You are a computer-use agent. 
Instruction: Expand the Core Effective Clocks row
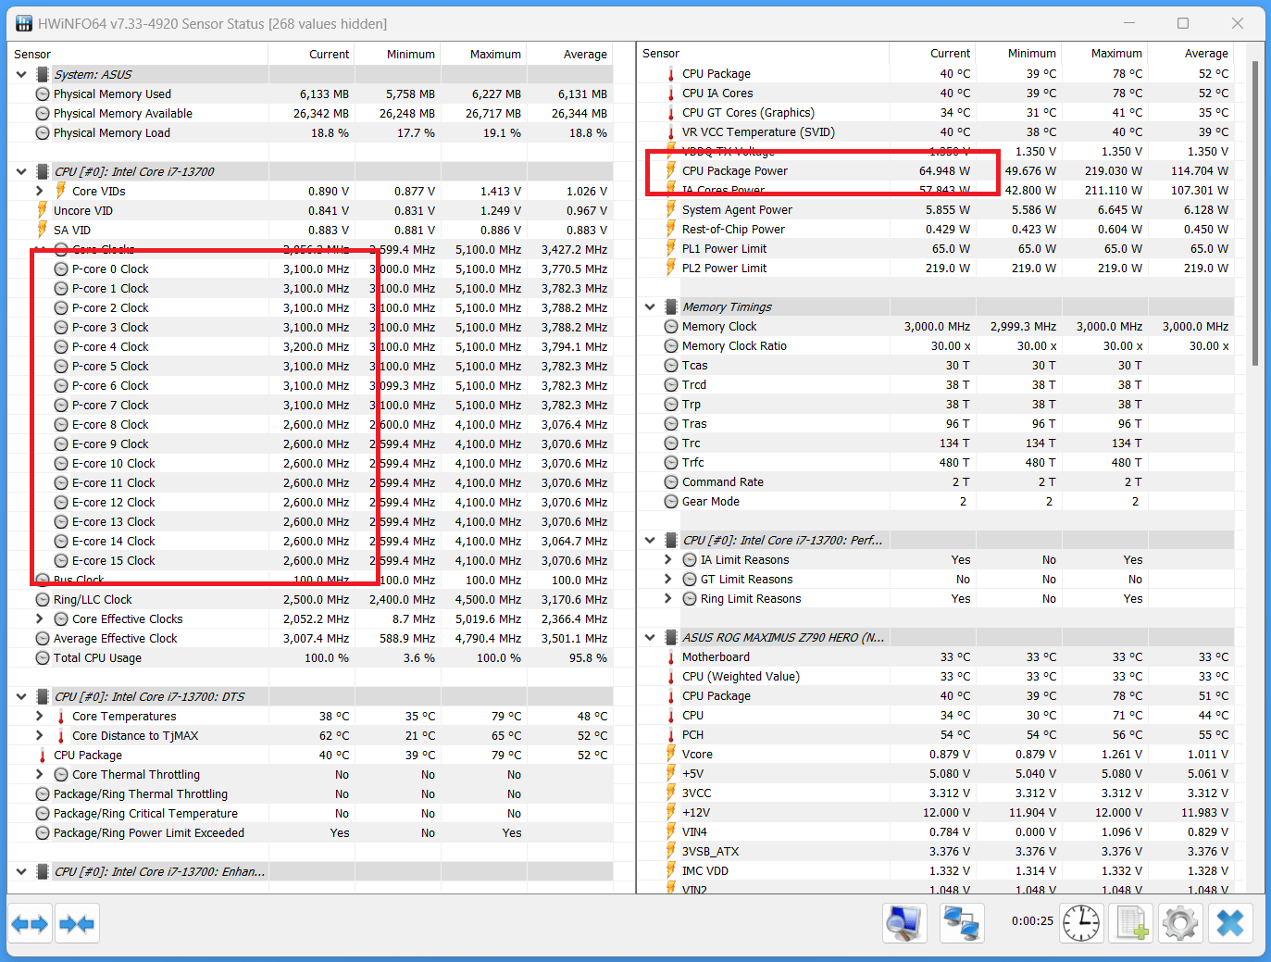click(x=40, y=618)
